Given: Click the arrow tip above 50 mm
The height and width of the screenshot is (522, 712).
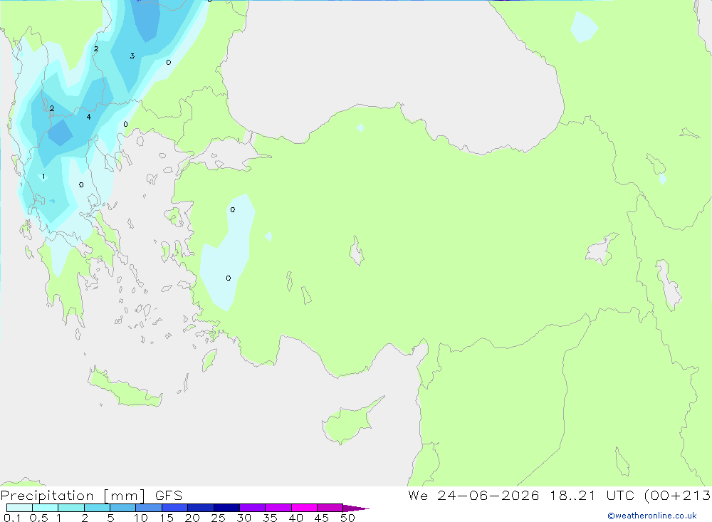Looking at the screenshot, I should tap(356, 508).
